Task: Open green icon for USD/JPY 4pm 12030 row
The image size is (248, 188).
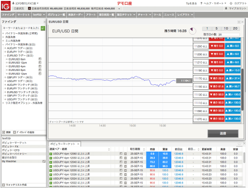Action: tap(51, 170)
